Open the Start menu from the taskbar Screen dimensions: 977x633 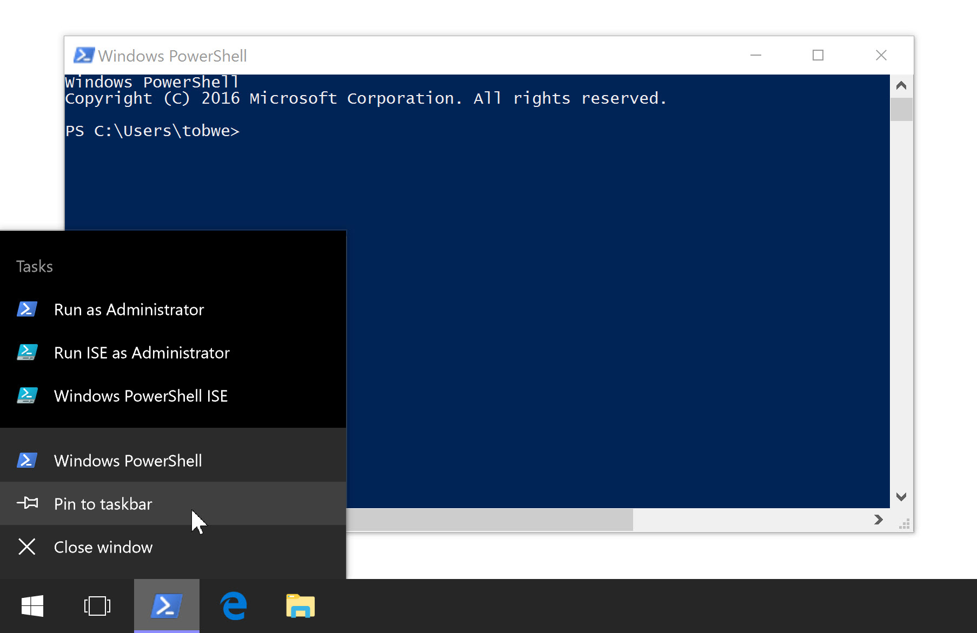[32, 606]
